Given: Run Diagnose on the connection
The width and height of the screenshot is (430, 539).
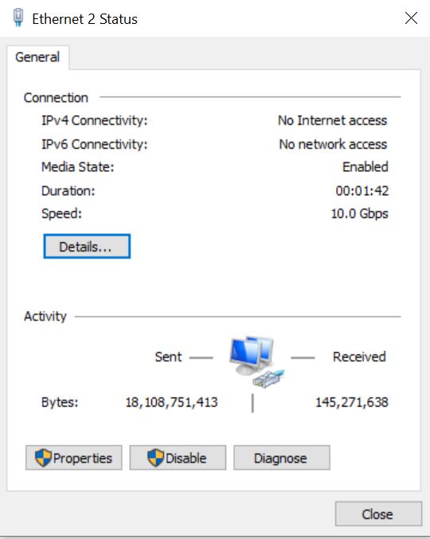Looking at the screenshot, I should coord(282,458).
